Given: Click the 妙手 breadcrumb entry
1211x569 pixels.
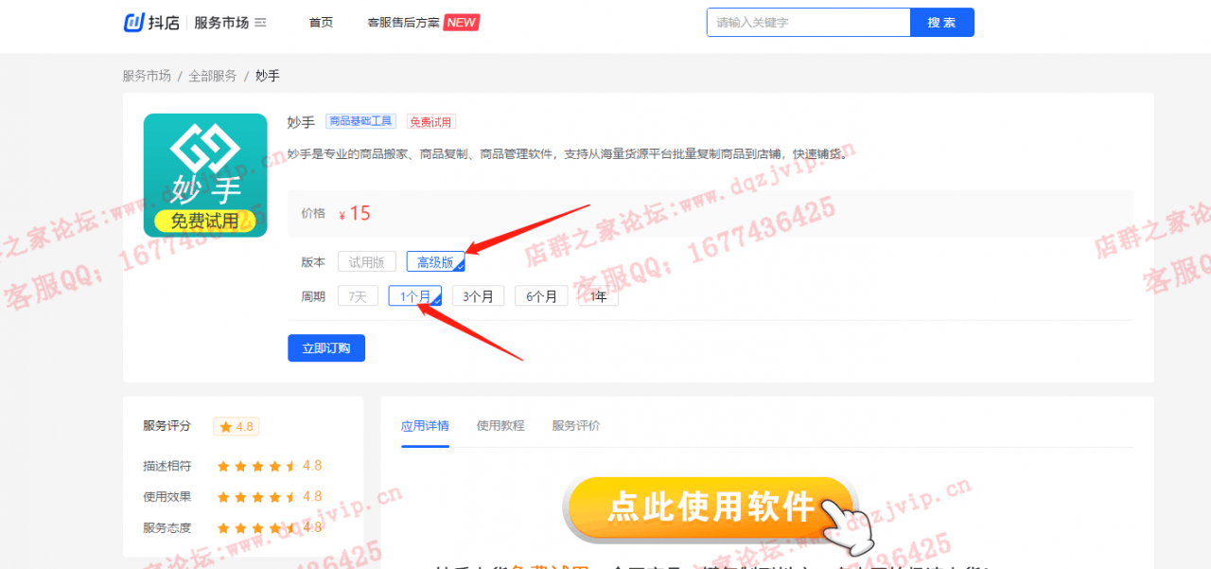Looking at the screenshot, I should (268, 76).
